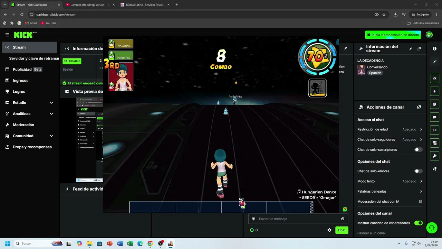
Task: Open the Kick hamburger menu
Action: [x=7, y=35]
